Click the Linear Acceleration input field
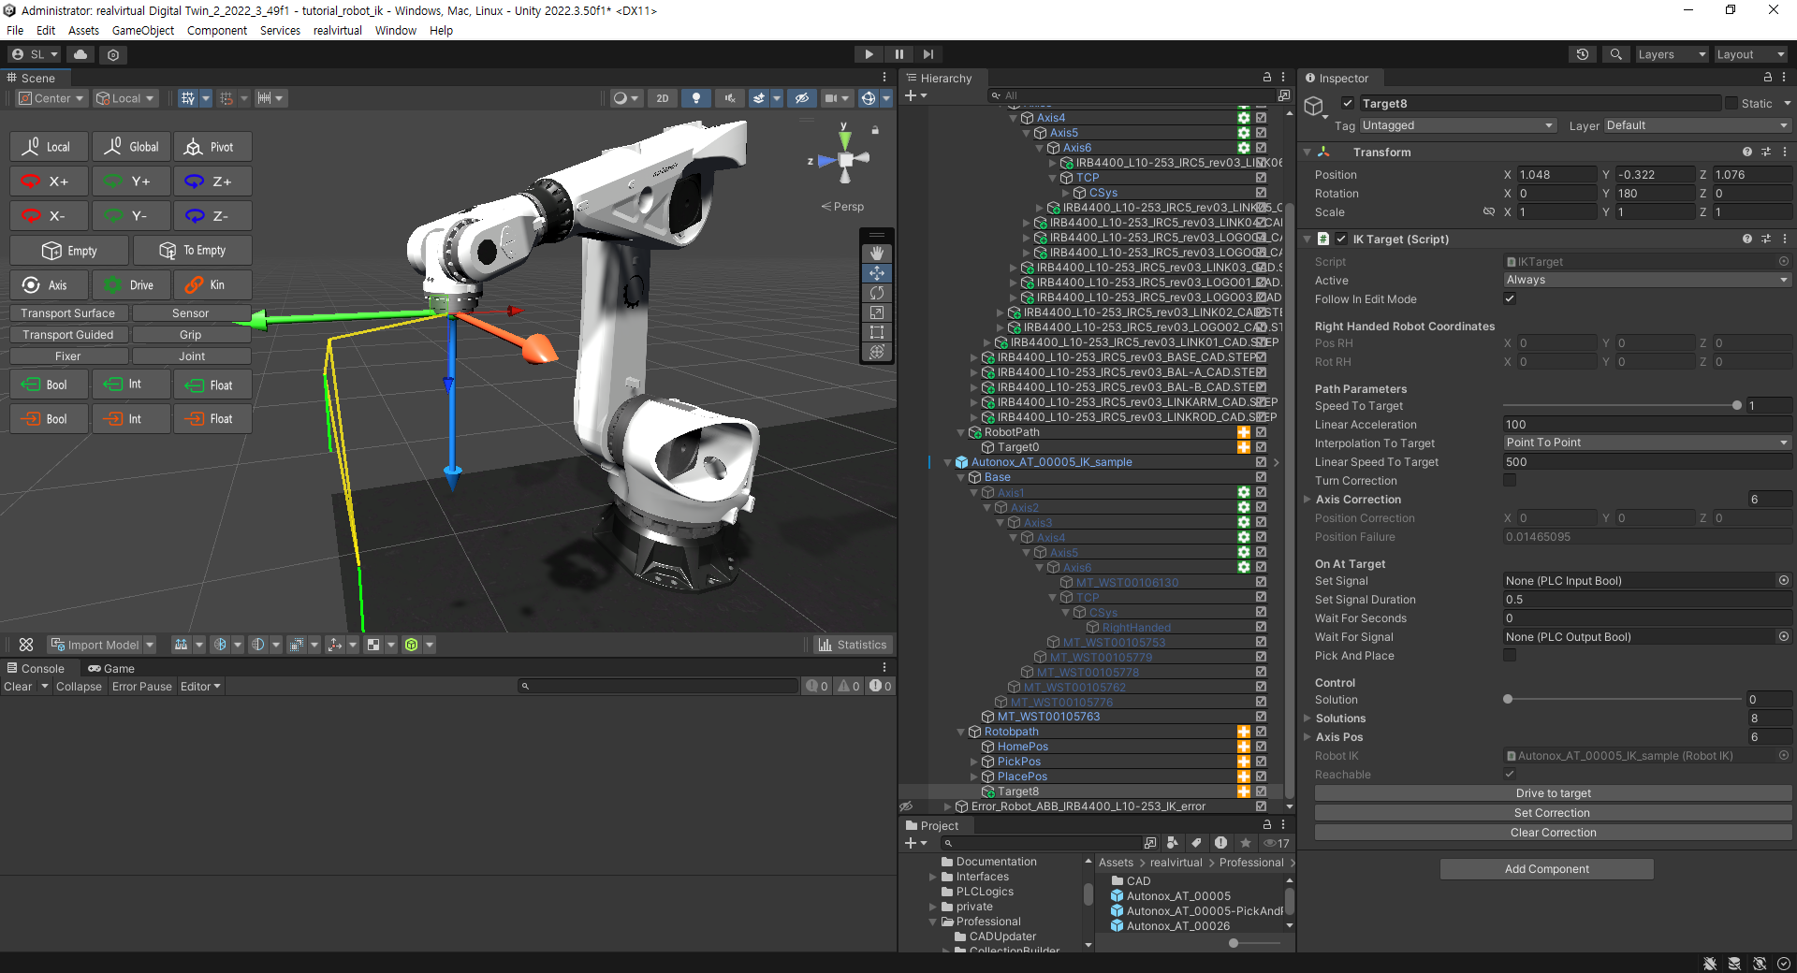 1647,425
